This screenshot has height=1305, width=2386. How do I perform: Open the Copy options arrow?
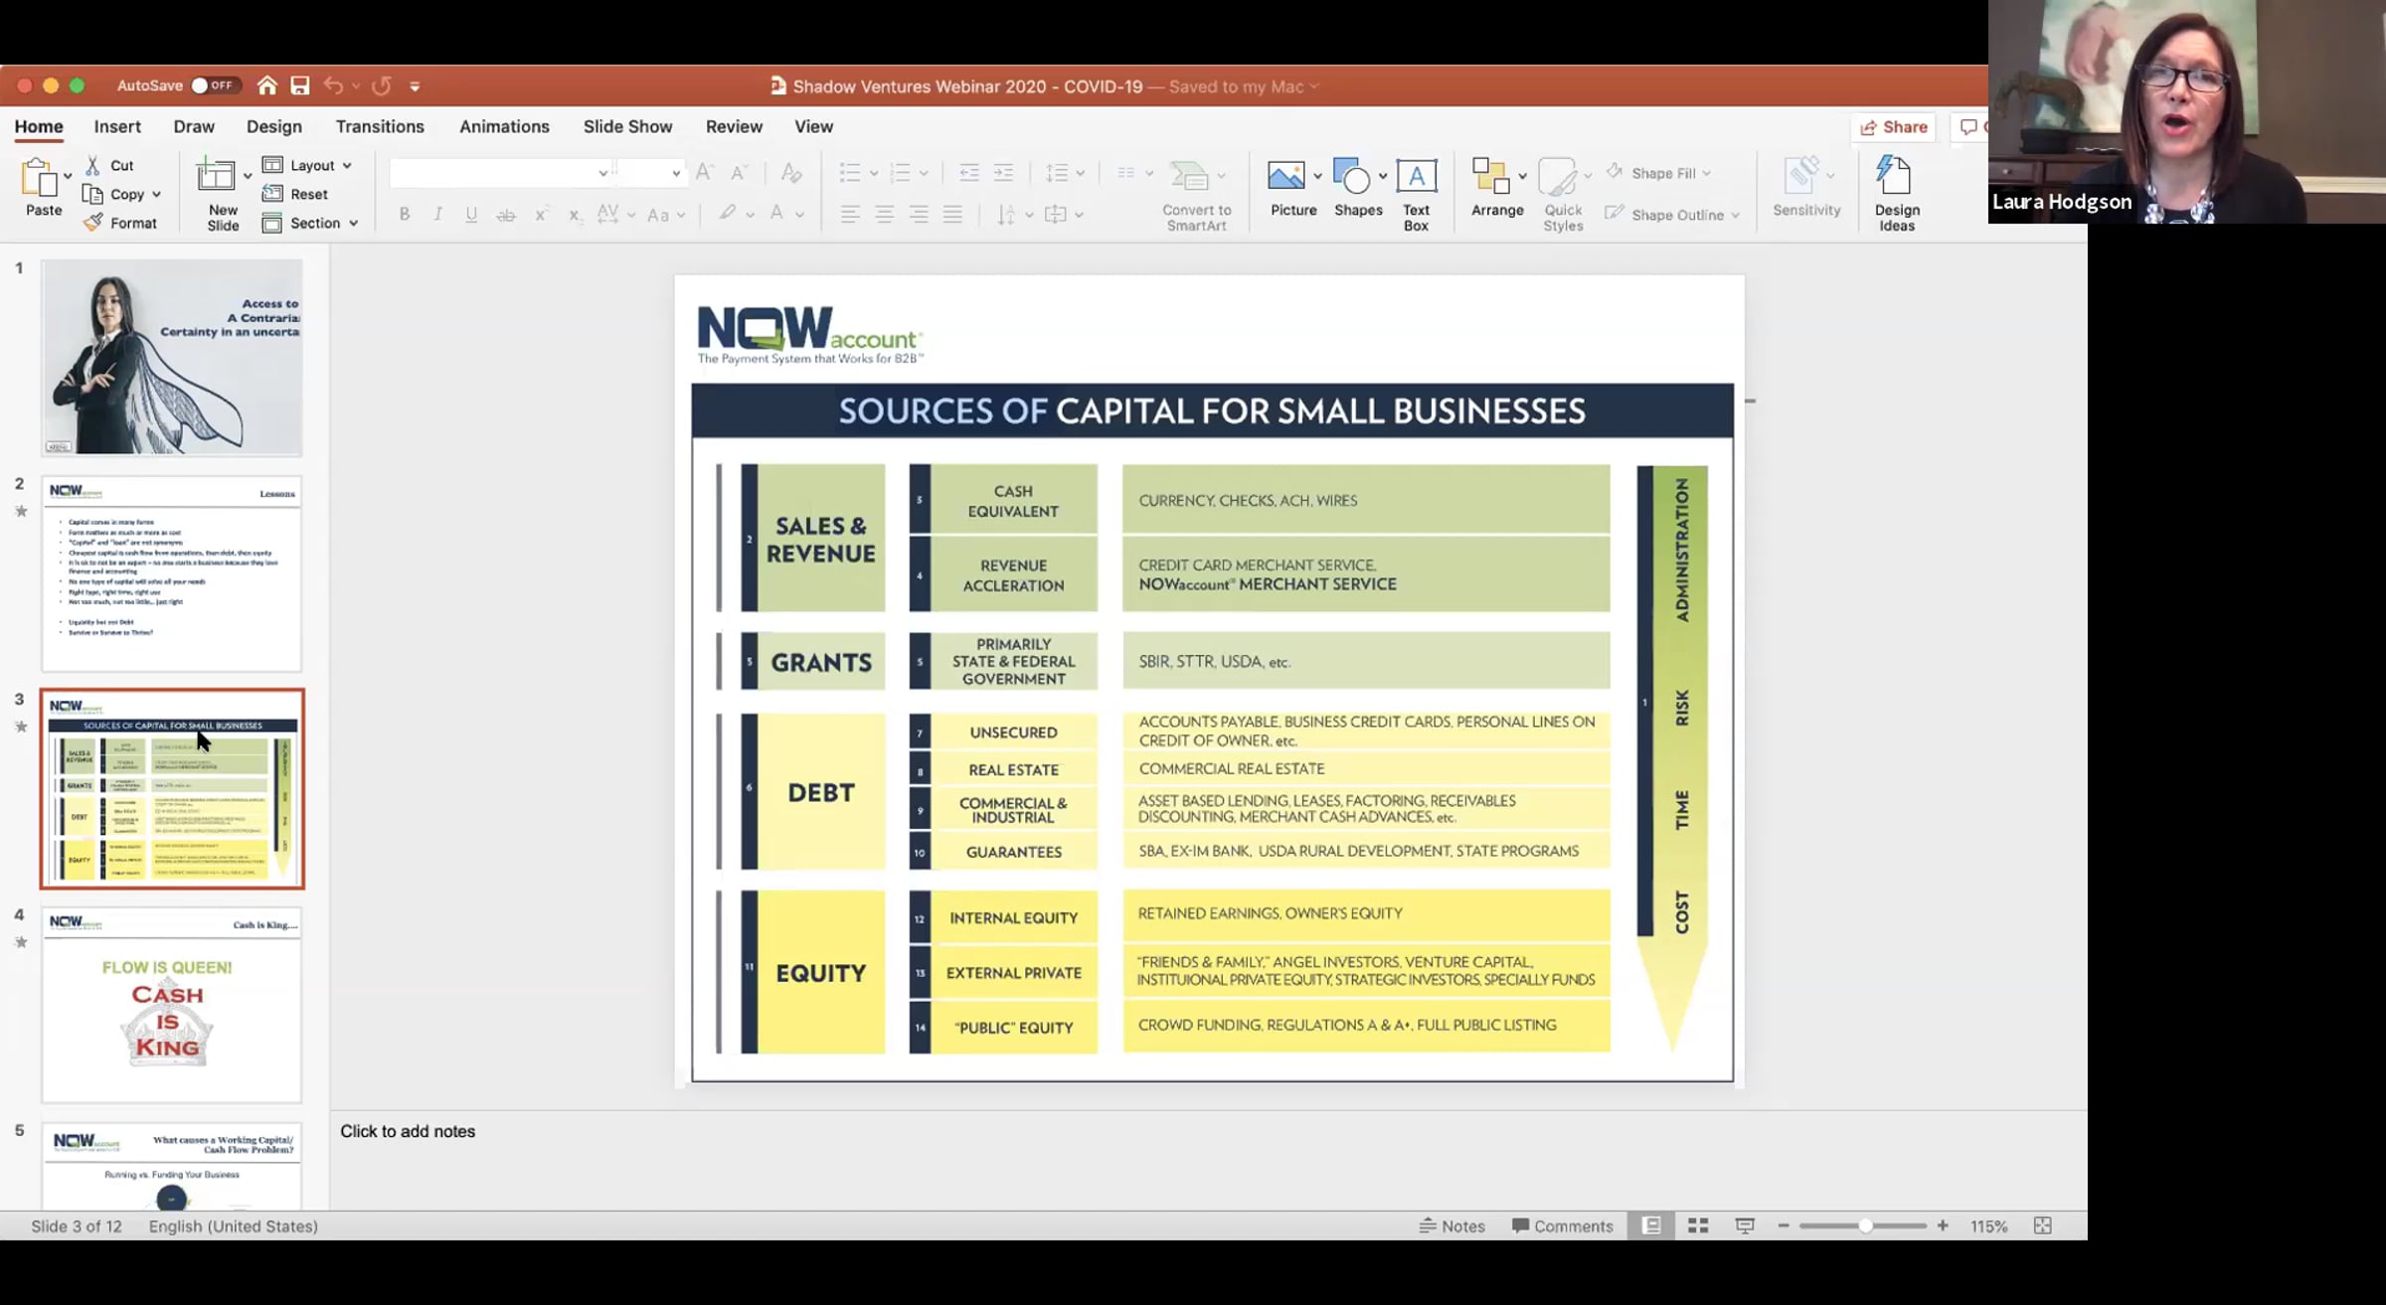[x=157, y=195]
